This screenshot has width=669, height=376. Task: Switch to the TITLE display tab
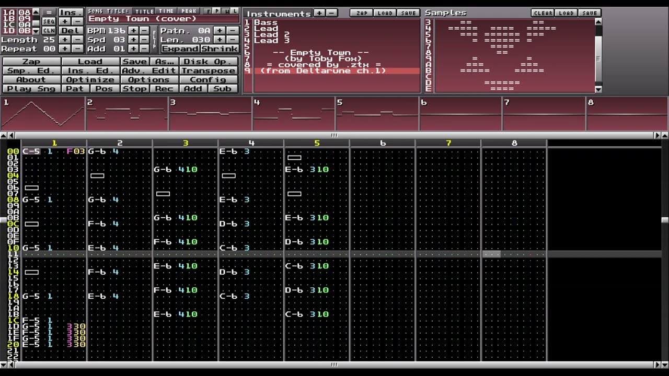point(144,11)
